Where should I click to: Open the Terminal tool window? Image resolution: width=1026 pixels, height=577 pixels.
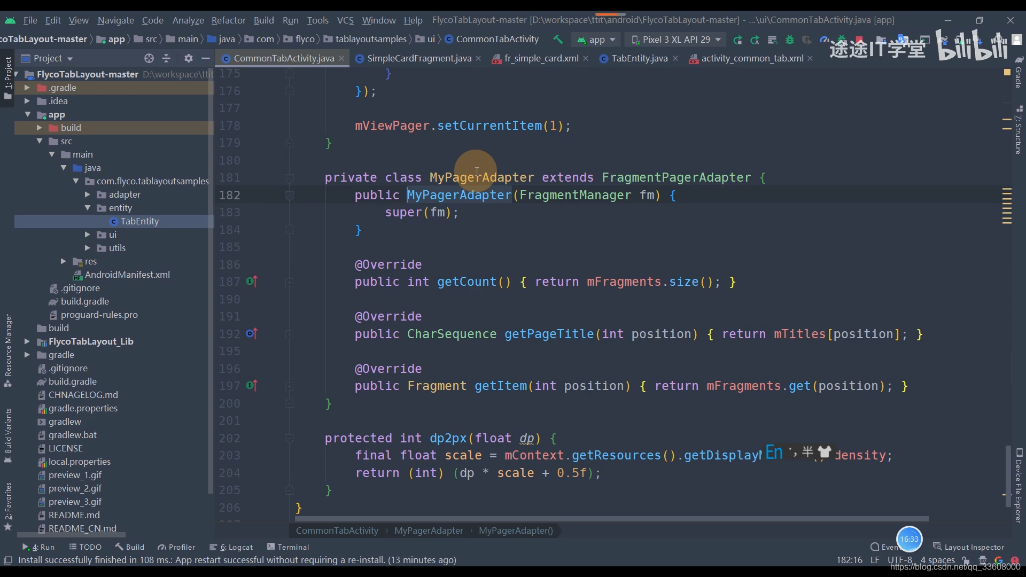click(x=288, y=547)
